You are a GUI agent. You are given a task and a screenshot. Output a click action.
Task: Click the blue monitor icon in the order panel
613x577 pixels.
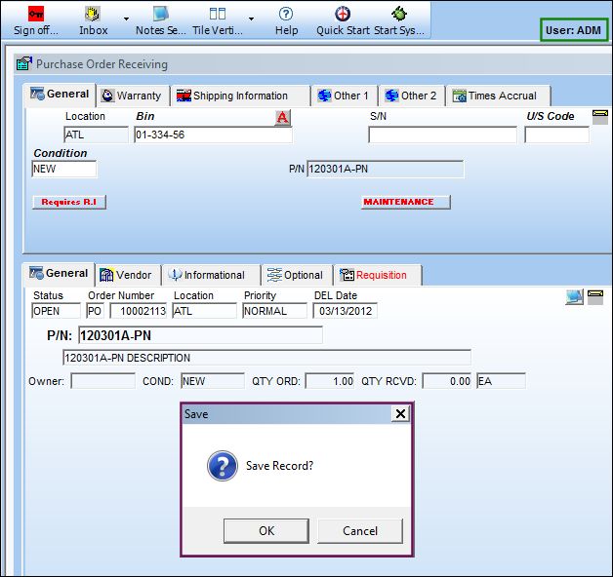coord(574,297)
